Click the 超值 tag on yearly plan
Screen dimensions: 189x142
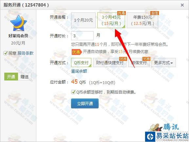pos(154,13)
